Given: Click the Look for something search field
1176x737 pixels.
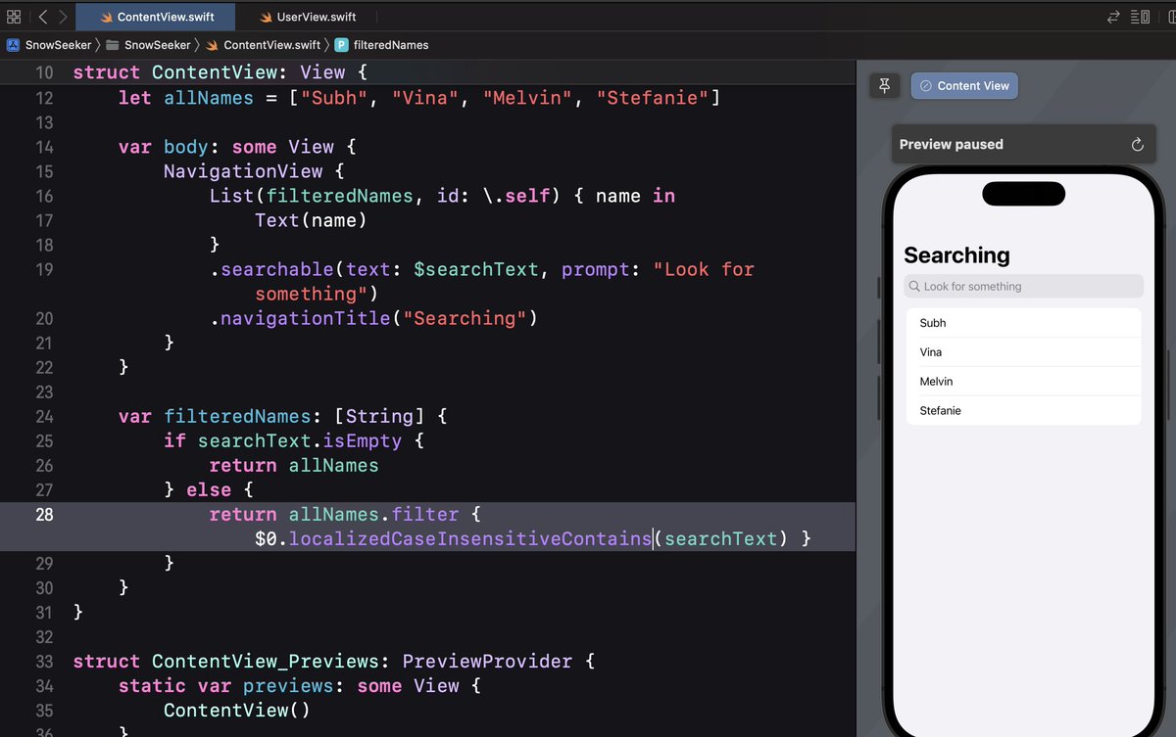Looking at the screenshot, I should pyautogui.click(x=1023, y=286).
